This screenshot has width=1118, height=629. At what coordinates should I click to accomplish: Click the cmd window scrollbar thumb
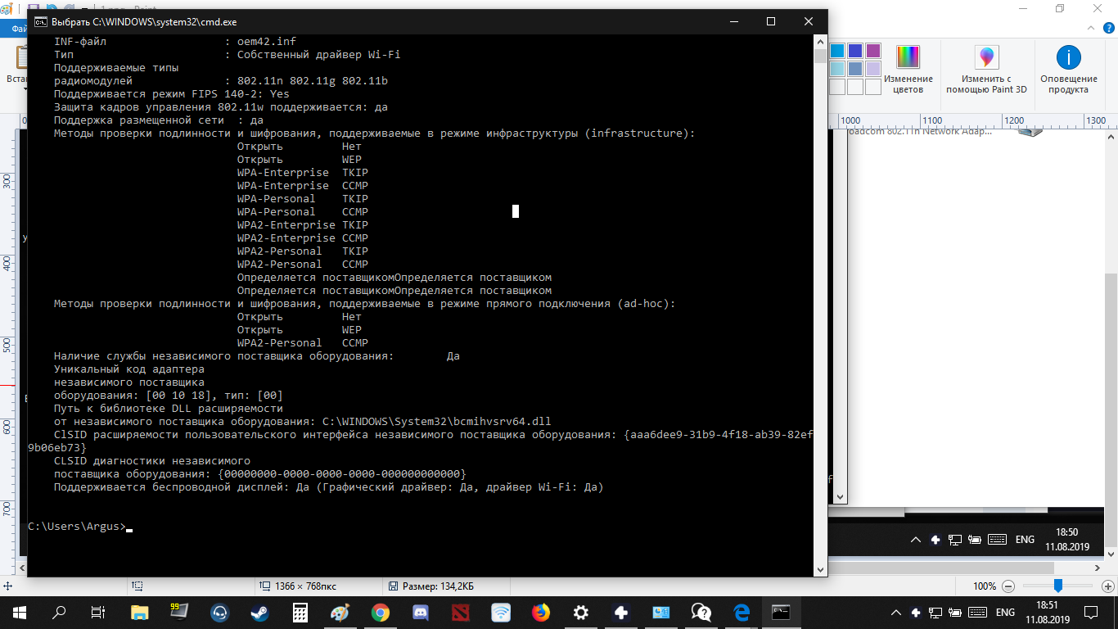click(x=820, y=56)
